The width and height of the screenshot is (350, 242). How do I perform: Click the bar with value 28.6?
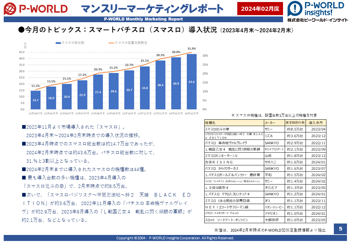114,91
